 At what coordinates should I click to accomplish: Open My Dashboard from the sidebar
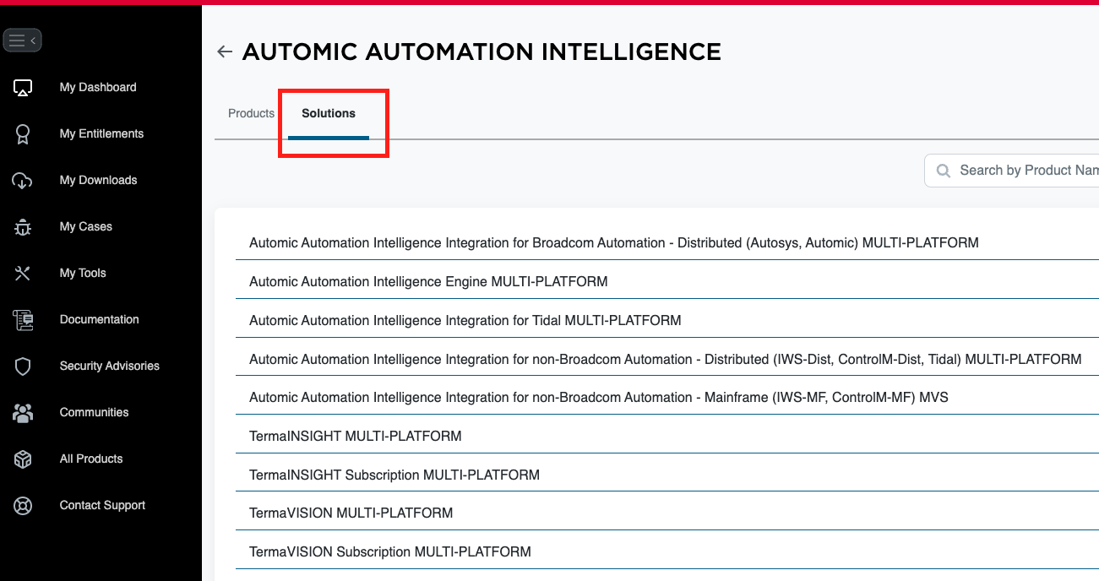pos(22,87)
